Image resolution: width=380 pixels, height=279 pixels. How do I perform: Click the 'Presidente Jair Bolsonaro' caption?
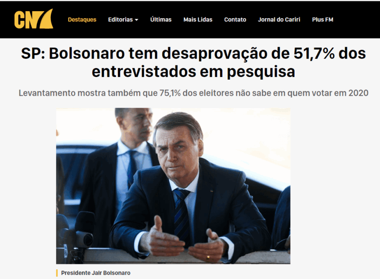[x=96, y=273]
